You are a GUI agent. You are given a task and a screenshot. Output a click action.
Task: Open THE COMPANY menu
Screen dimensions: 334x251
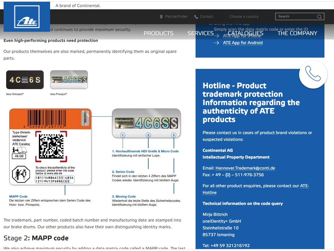[x=297, y=33]
